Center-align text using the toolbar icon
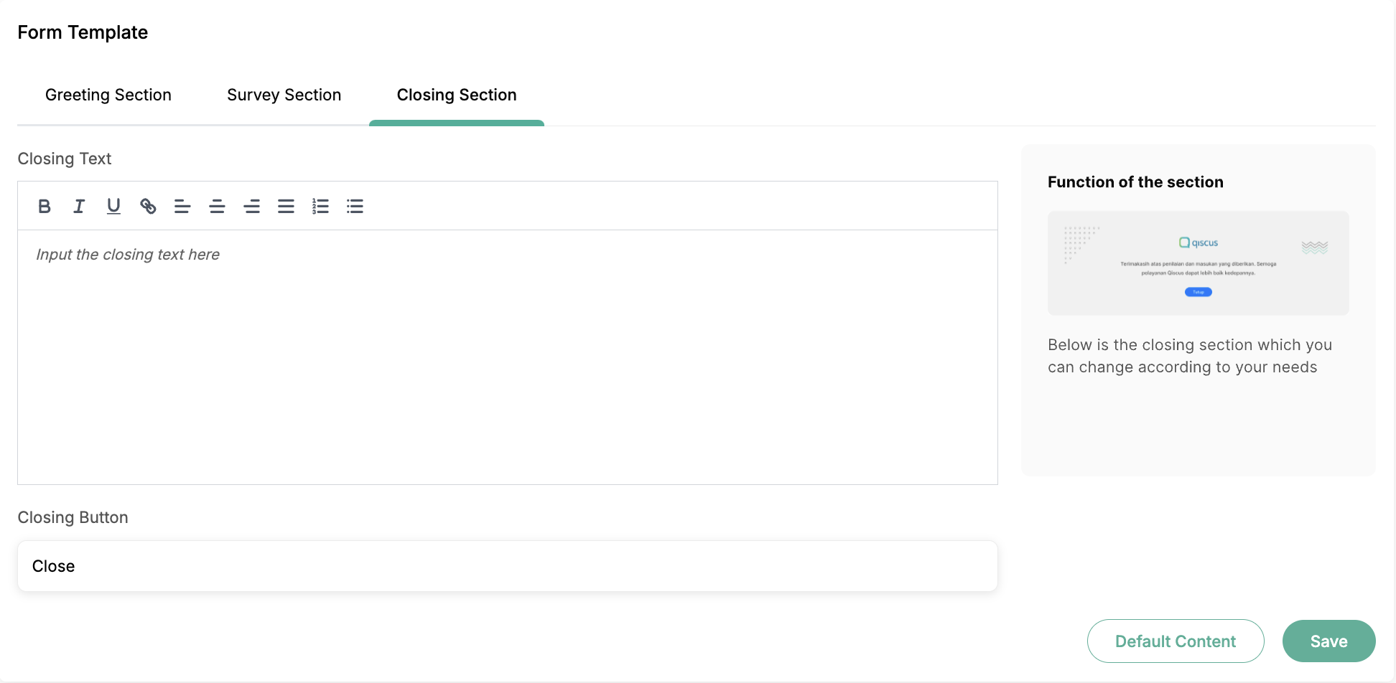The width and height of the screenshot is (1396, 683). (x=217, y=207)
